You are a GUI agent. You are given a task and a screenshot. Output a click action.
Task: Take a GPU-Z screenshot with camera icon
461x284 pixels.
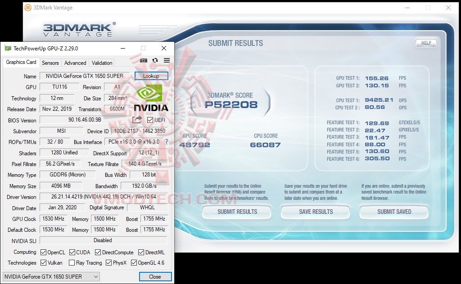[x=144, y=60]
